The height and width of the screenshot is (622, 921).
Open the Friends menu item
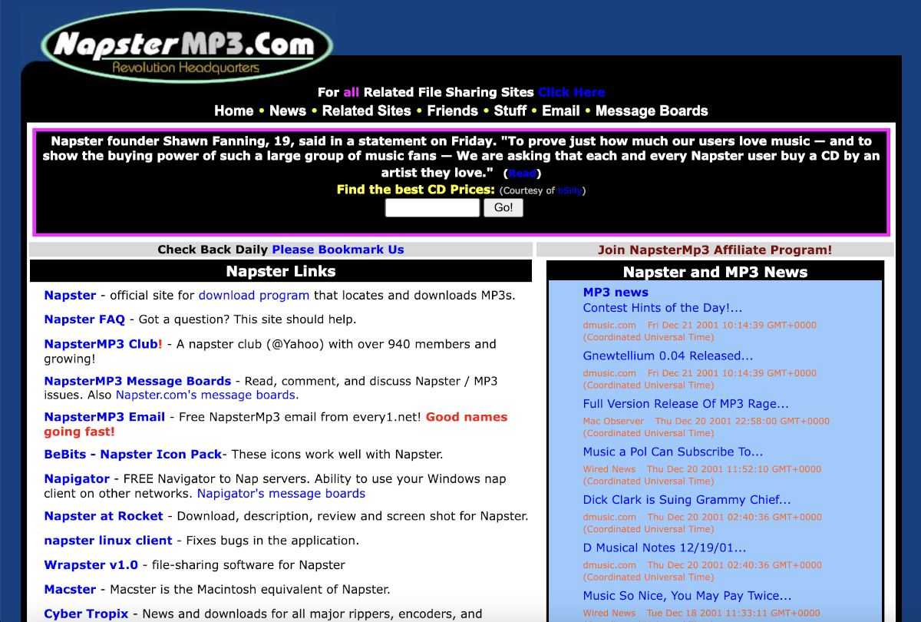453,111
